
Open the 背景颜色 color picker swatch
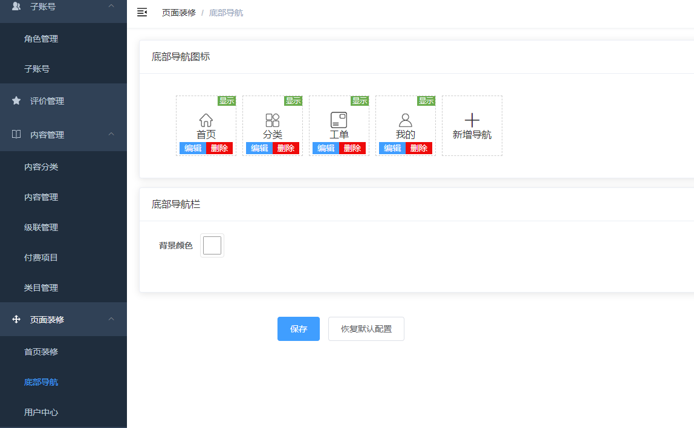click(212, 245)
